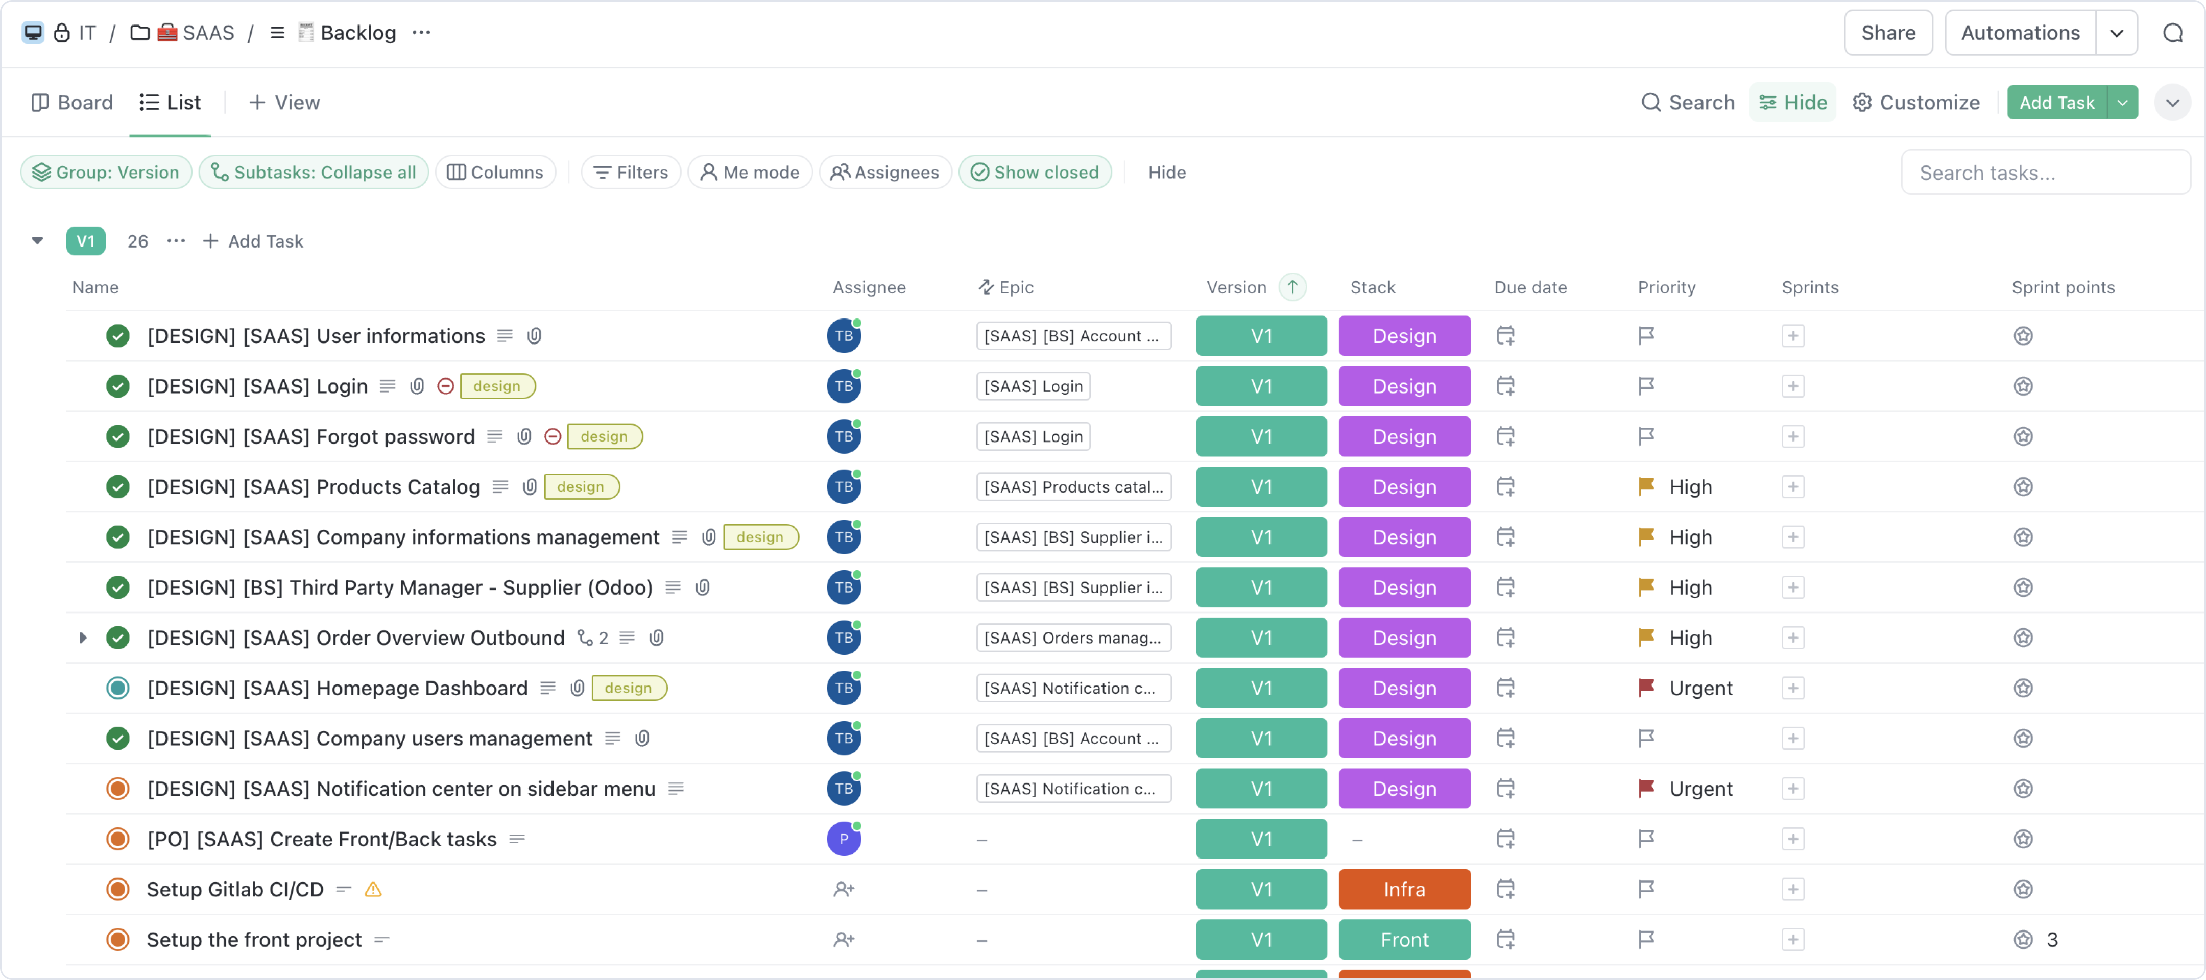This screenshot has height=980, width=2206.
Task: Open the Add Task dropdown arrow
Action: tap(2122, 103)
